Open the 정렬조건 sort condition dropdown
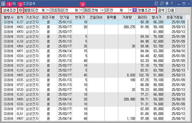This screenshot has width=192, height=123. (154, 10)
